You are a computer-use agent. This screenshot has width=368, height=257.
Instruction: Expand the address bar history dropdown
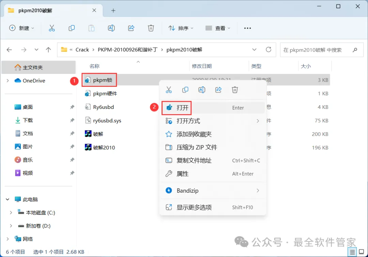tap(254, 50)
